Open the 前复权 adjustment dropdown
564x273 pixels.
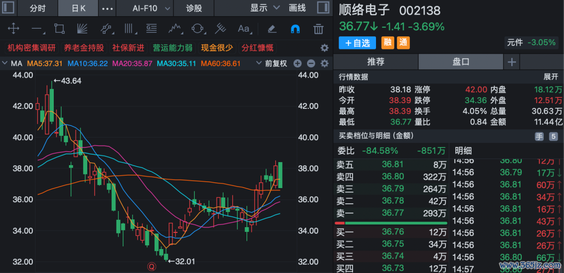(272, 64)
